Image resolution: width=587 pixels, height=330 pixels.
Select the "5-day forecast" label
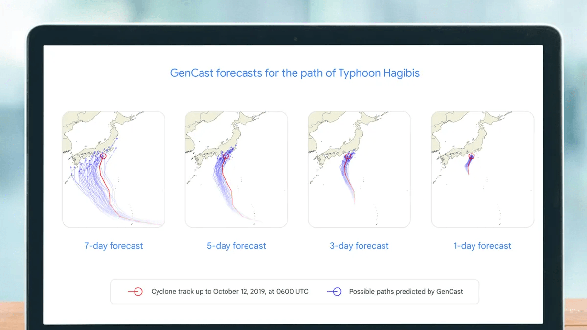[x=236, y=246]
